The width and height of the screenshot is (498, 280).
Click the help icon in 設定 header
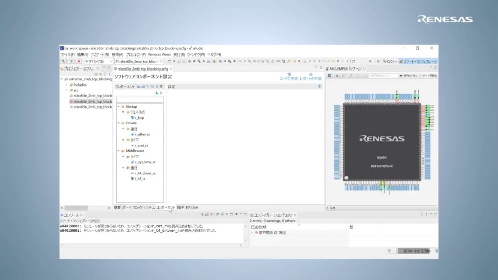pos(320,86)
